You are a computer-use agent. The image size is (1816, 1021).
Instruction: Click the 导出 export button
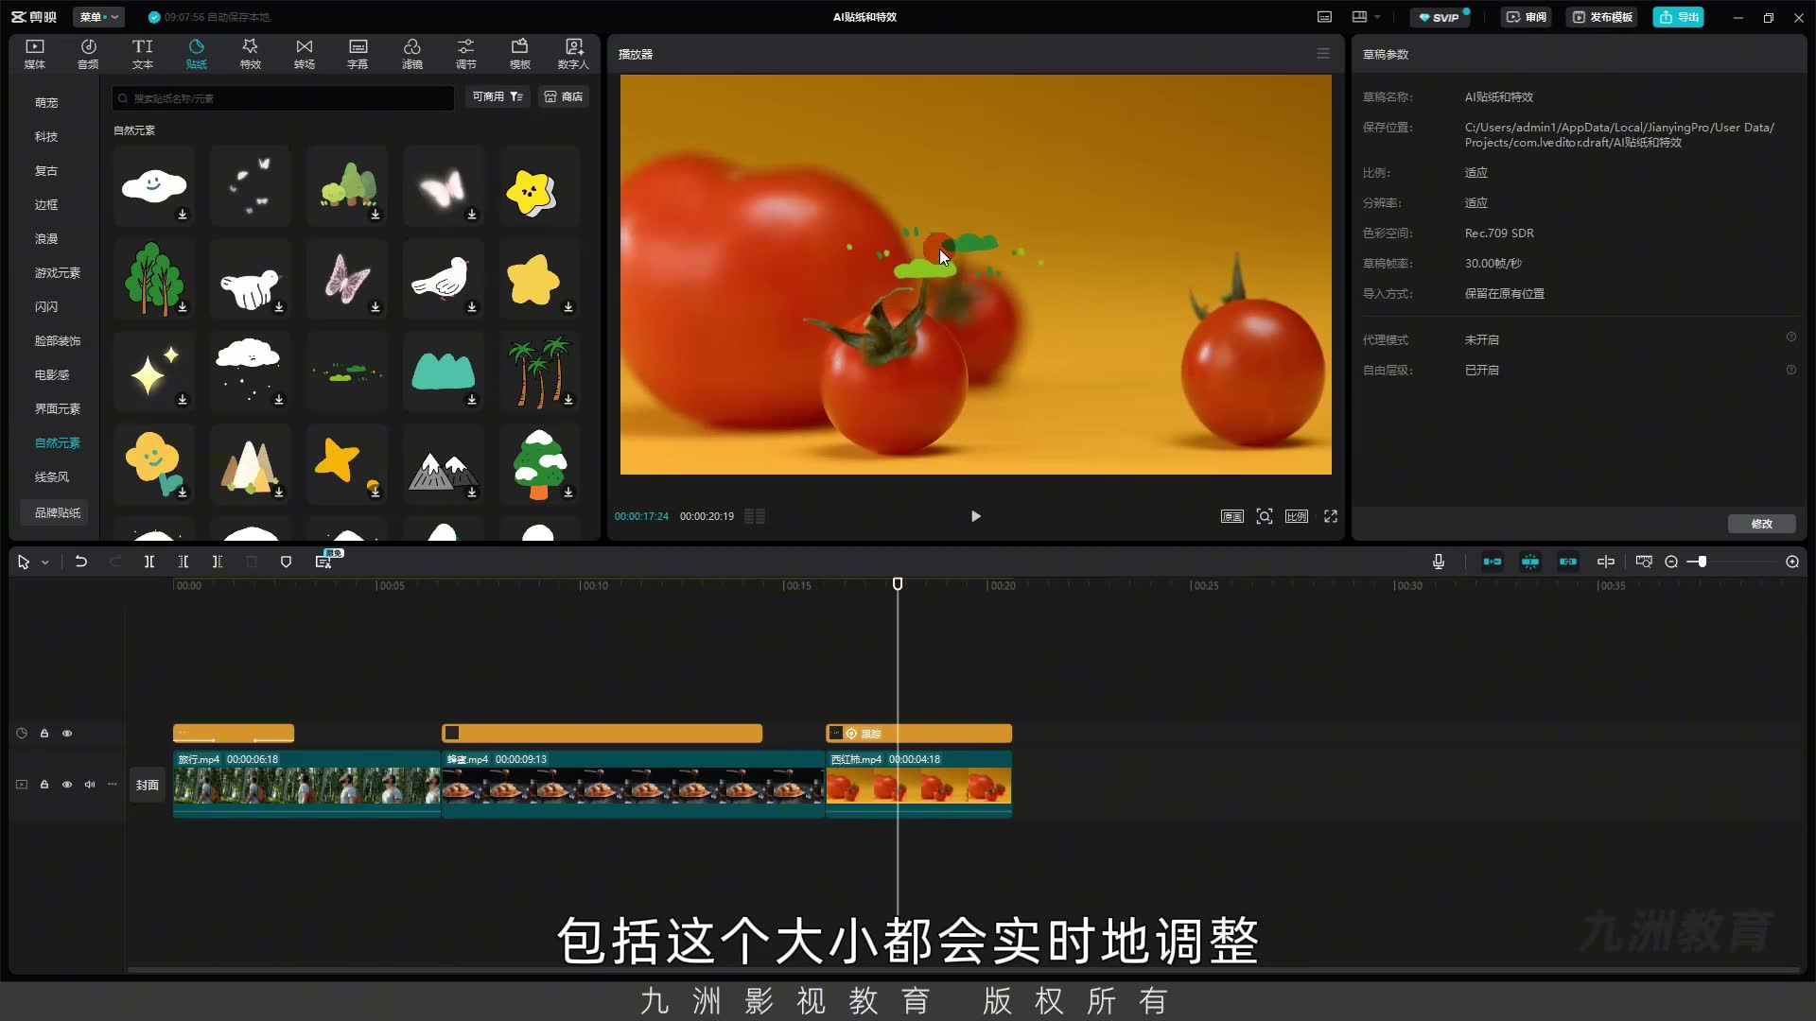coord(1678,17)
